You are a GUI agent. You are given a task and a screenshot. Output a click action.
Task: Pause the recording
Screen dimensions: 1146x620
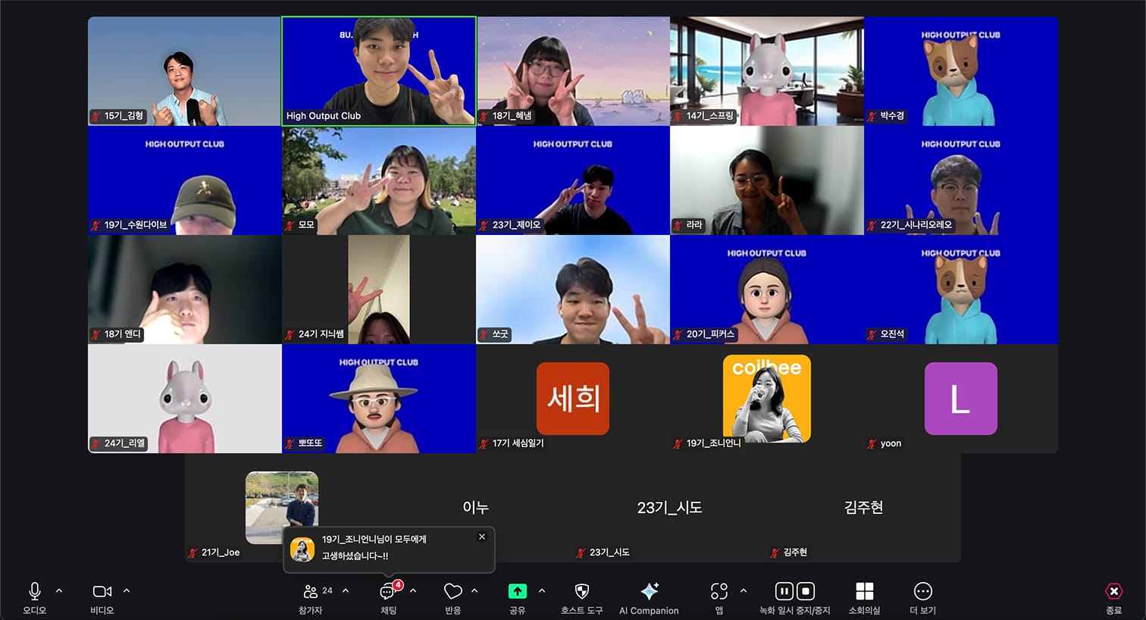pos(784,591)
